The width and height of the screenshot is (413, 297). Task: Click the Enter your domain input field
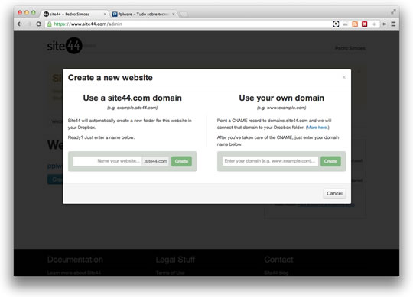click(x=270, y=161)
